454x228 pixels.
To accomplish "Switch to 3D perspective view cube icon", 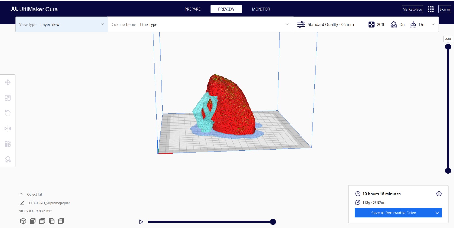I will click(23, 221).
